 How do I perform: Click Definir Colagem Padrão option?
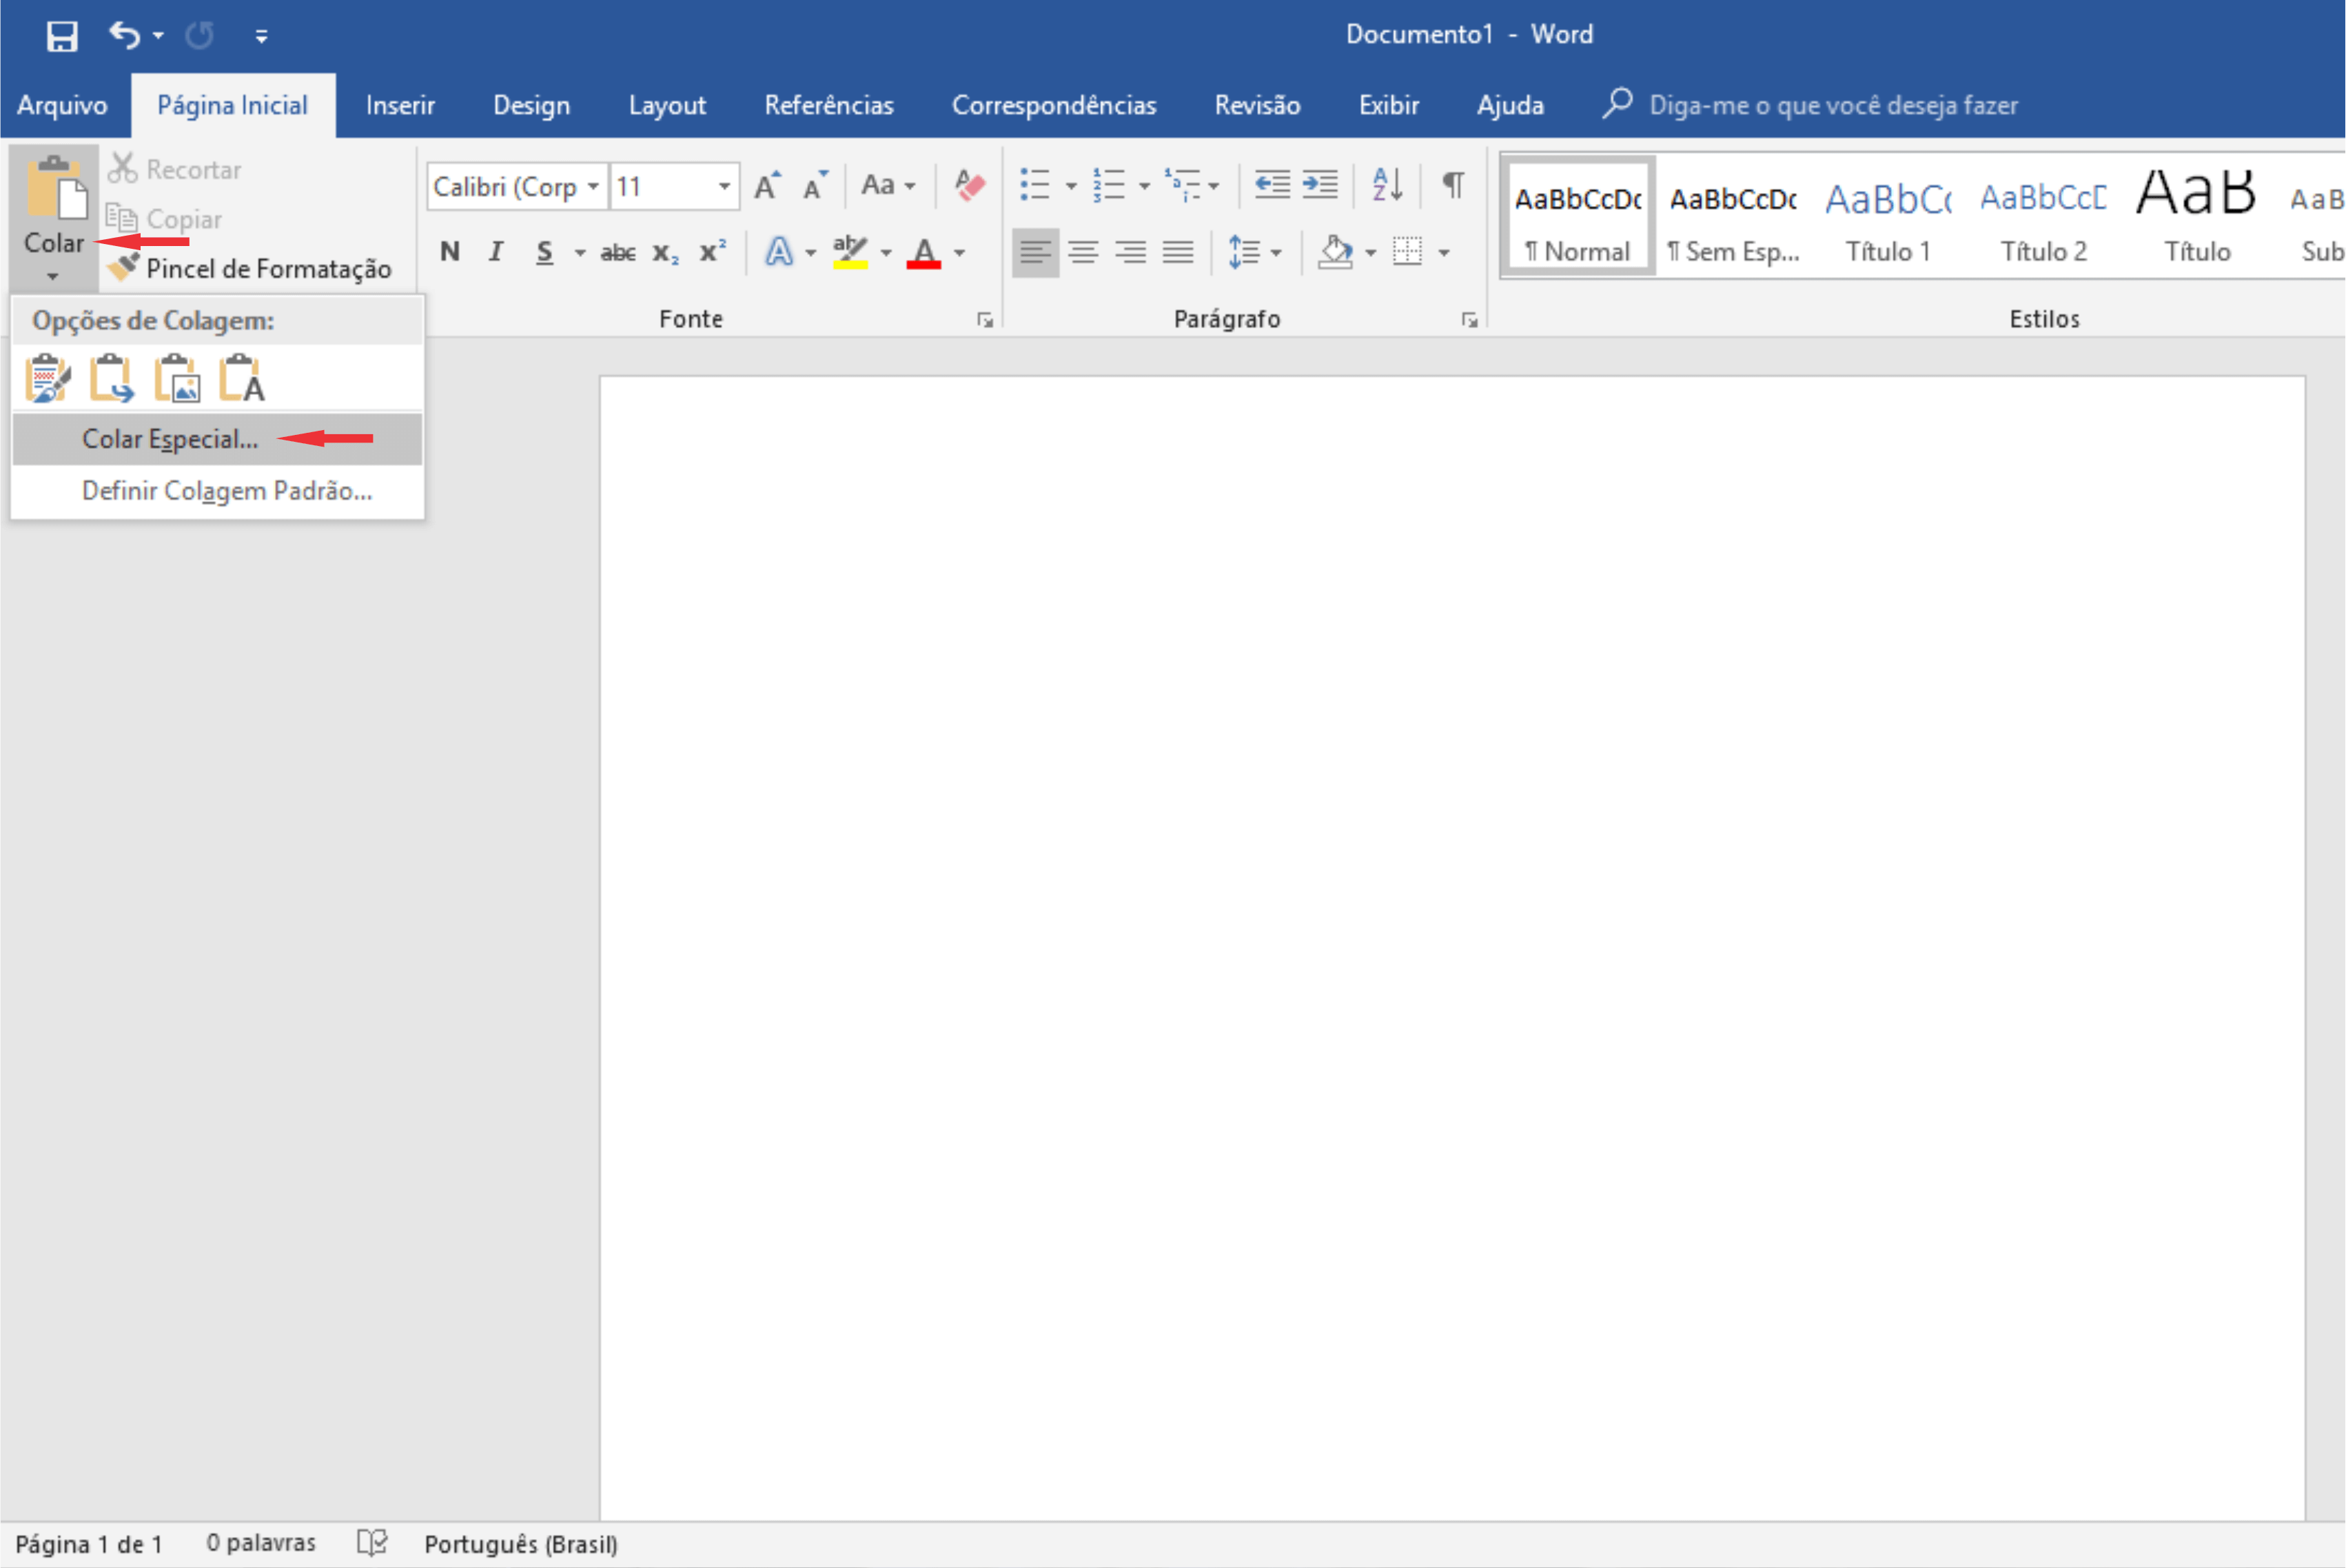tap(227, 491)
